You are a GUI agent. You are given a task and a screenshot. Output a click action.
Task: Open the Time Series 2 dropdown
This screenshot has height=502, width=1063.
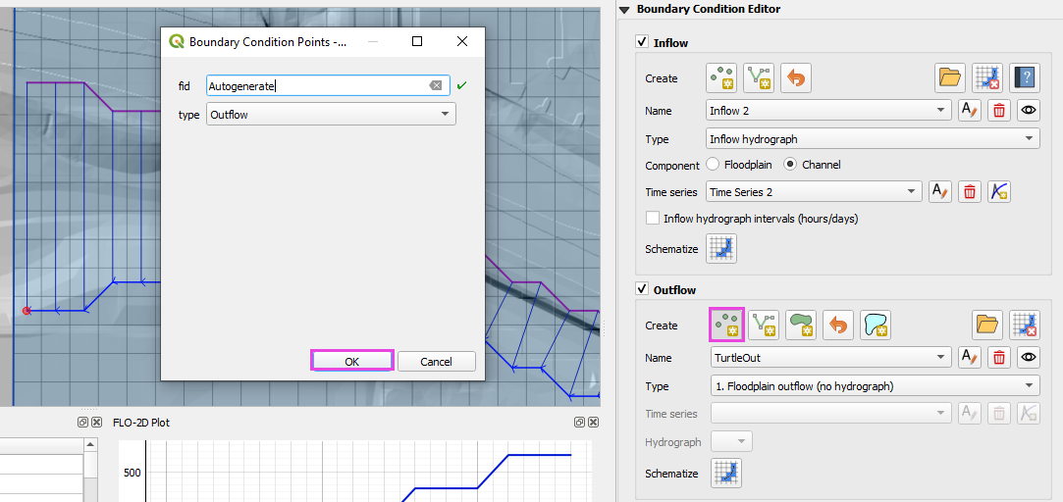coord(813,192)
